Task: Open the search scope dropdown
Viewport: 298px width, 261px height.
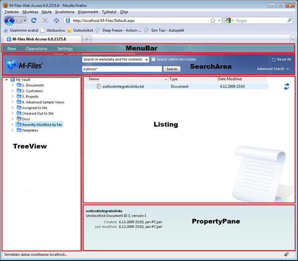Action: 116,59
